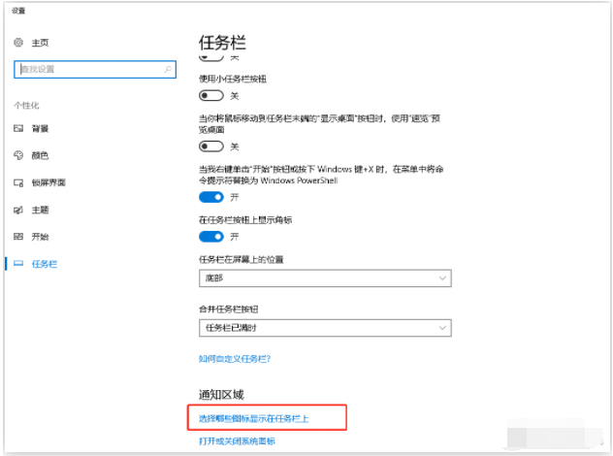Click 打开或关闭系统图标 link
This screenshot has width=613, height=456.
[x=237, y=441]
